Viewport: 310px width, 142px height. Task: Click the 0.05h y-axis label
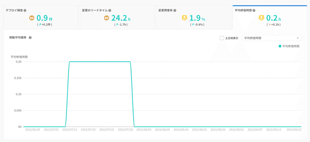(x=18, y=111)
